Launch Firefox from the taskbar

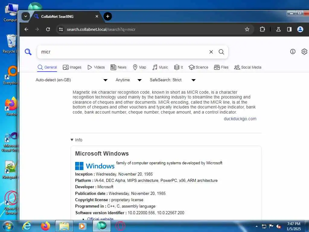click(46, 226)
